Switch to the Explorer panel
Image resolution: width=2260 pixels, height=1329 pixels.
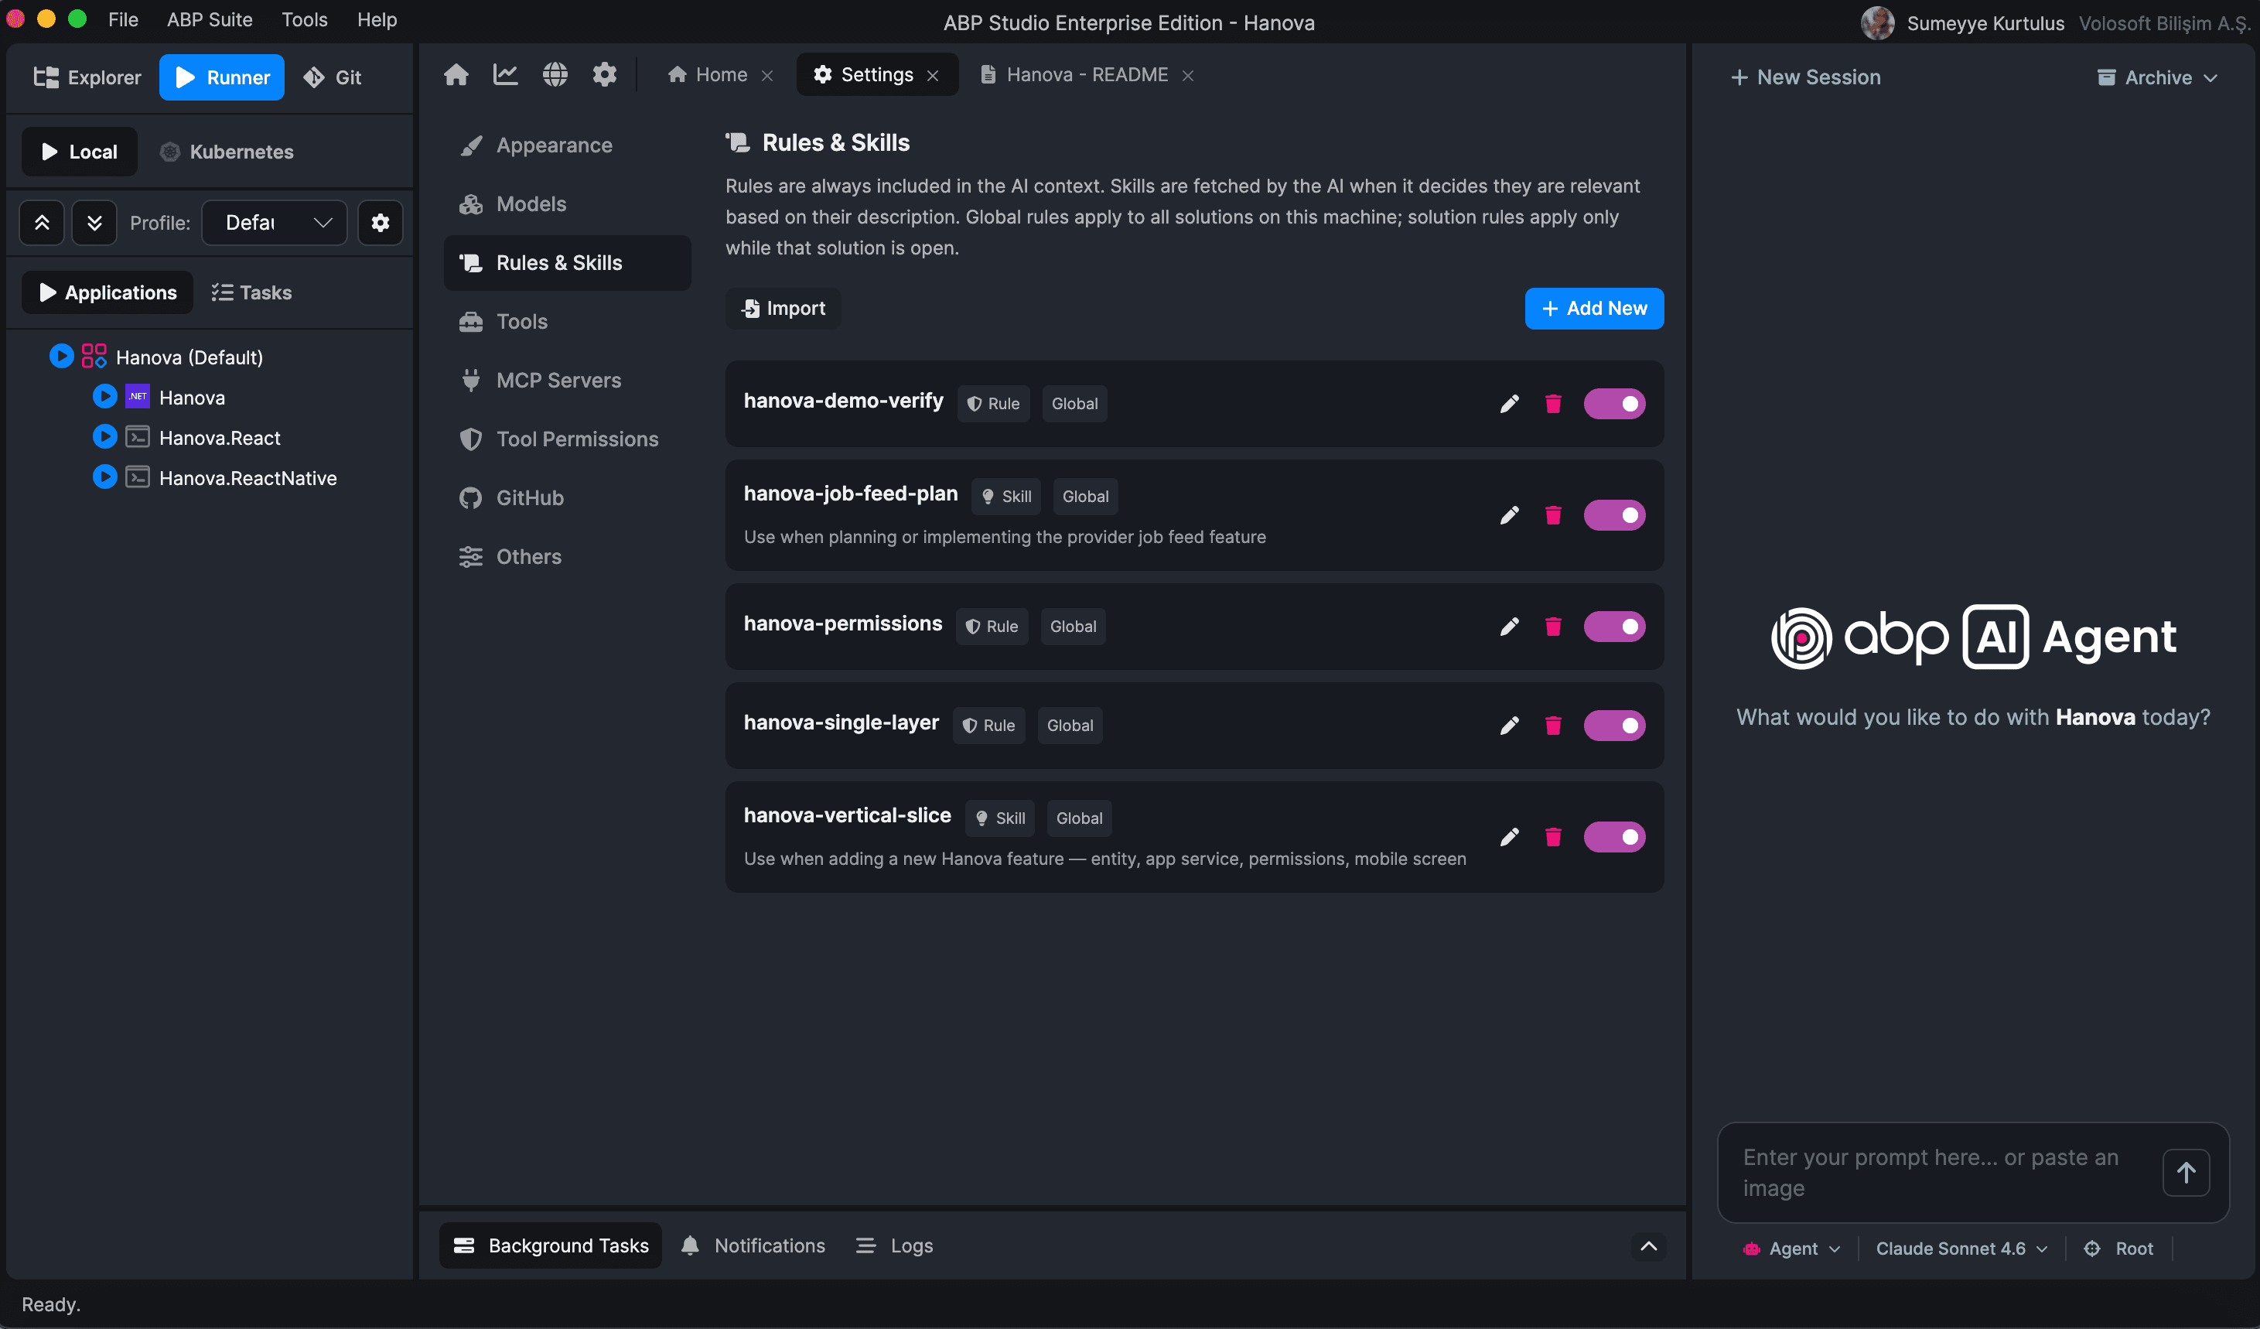click(87, 78)
